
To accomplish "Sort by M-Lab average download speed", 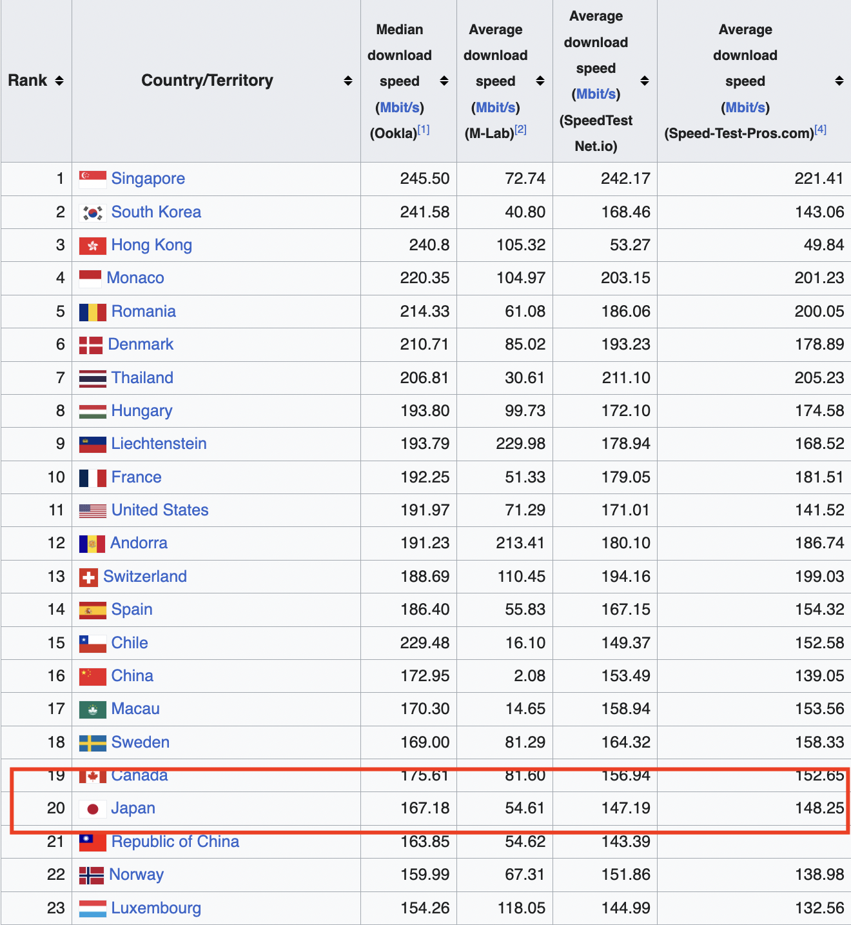I will point(540,81).
